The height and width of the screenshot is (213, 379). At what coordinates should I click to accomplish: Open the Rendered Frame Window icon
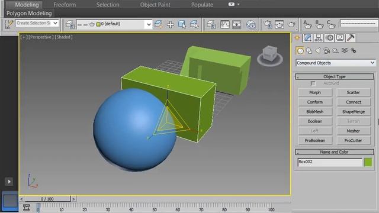(280, 24)
